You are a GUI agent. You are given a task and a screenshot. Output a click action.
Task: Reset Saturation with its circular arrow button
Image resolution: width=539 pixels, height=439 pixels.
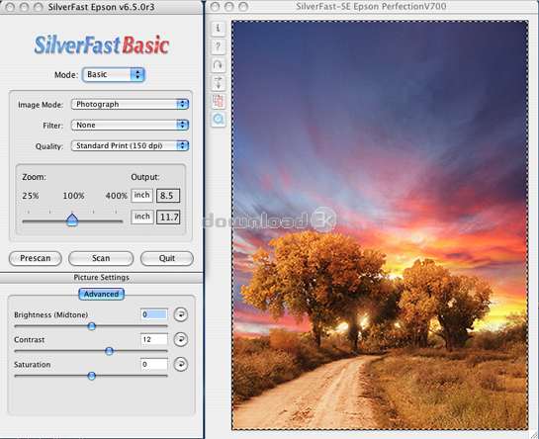pos(180,364)
